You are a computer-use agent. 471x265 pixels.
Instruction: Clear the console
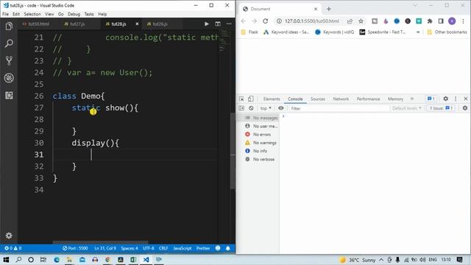click(251, 108)
